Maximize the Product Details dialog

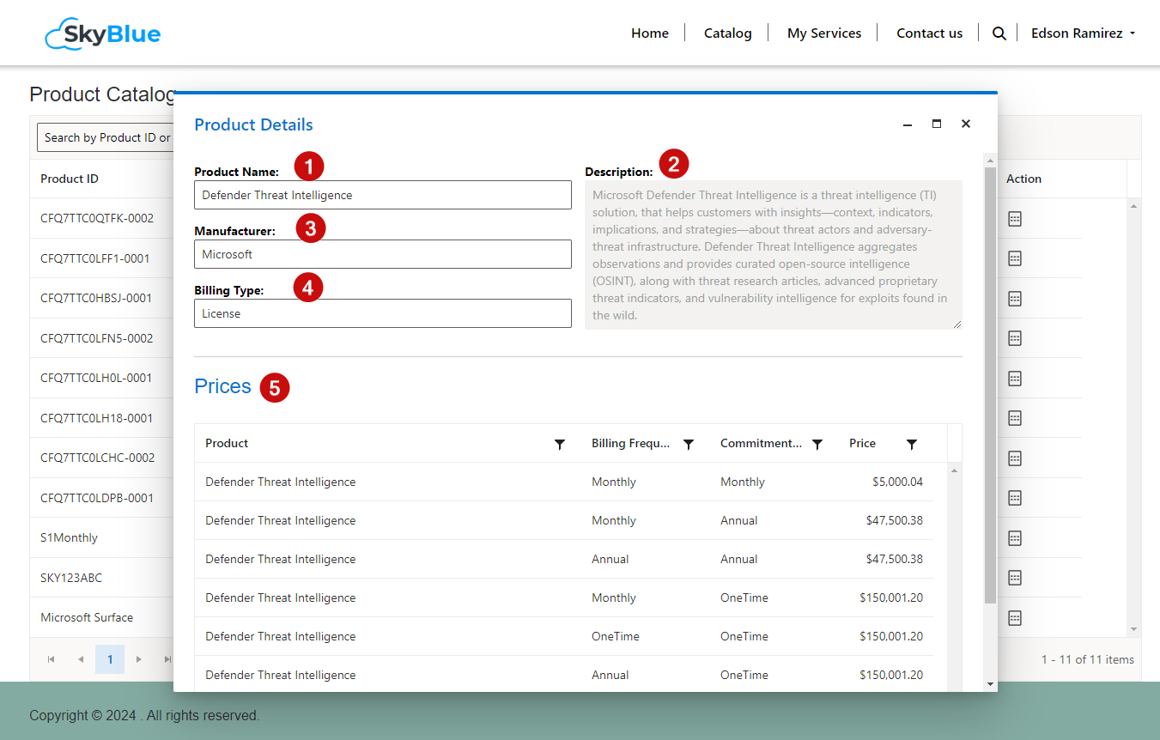coord(937,124)
